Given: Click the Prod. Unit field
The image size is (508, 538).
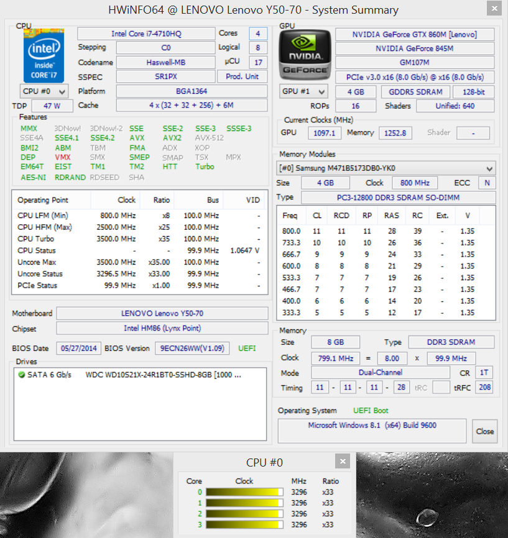Looking at the screenshot, I should [x=242, y=76].
